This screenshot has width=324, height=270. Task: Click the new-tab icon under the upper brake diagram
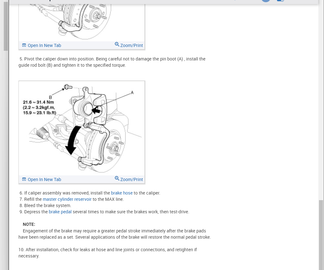tap(24, 45)
